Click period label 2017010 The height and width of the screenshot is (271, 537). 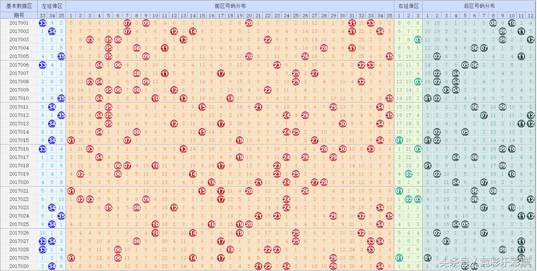19,98
